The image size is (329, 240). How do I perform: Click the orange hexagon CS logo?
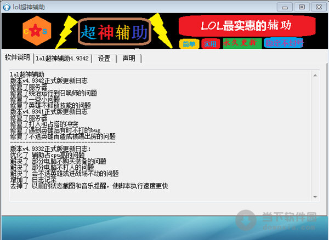(x=37, y=31)
